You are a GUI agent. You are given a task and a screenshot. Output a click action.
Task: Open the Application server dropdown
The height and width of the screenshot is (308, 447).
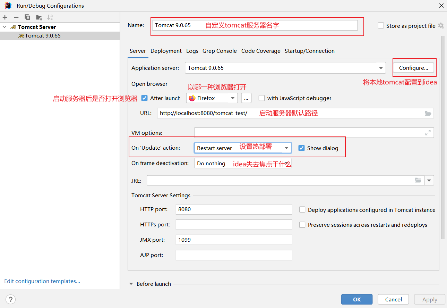[381, 68]
